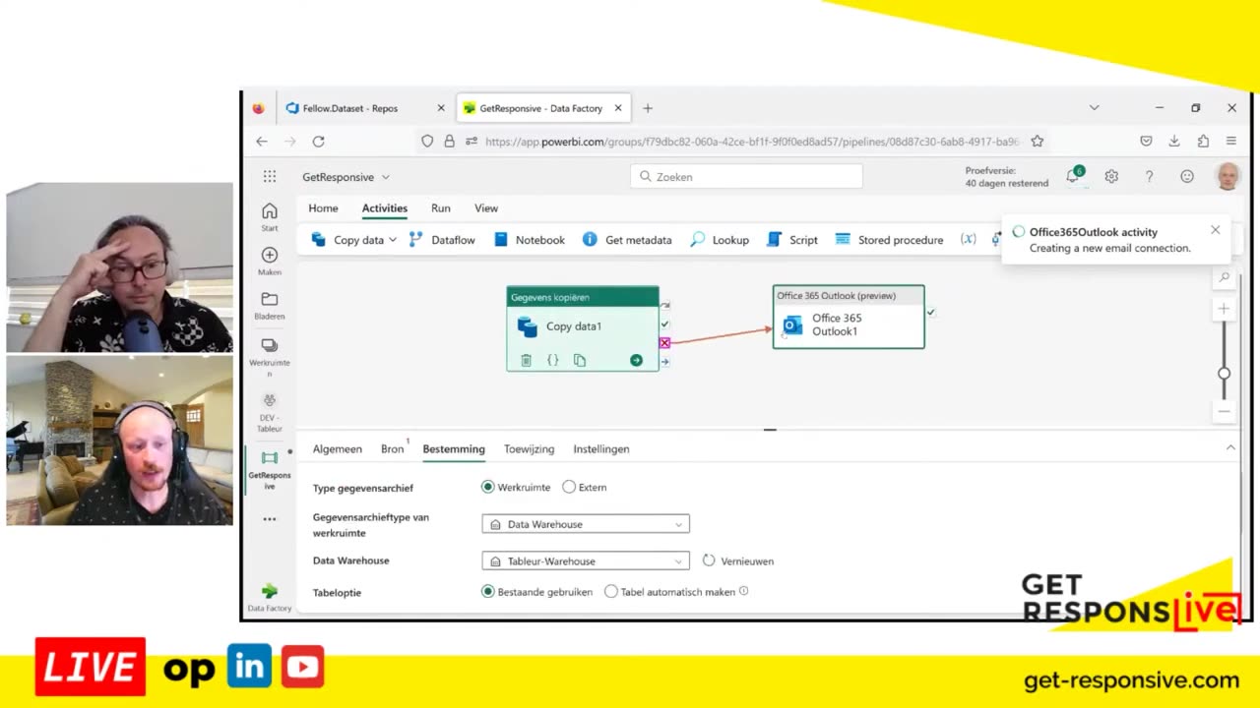Switch to the Home ribbon tab
This screenshot has height=708, width=1260.
click(x=323, y=208)
